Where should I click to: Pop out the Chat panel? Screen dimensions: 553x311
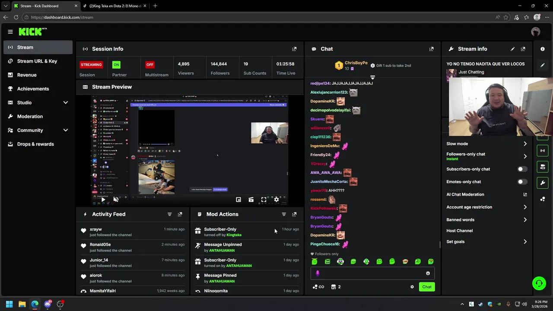[x=431, y=49]
